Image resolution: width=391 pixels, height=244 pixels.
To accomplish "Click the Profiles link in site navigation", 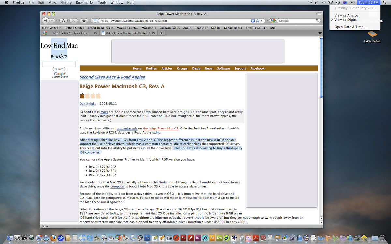I will pyautogui.click(x=151, y=68).
